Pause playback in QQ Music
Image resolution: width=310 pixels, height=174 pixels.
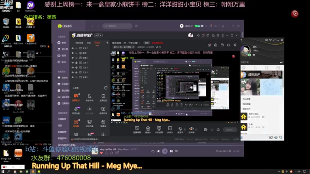click(x=164, y=151)
